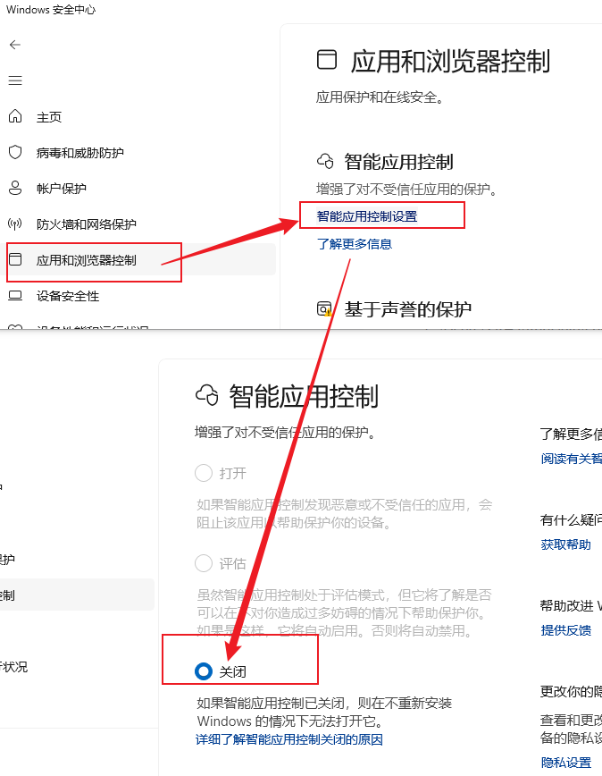Viewport: 602px width, 776px height.
Task: Click the Home house icon
Action: coord(15,116)
